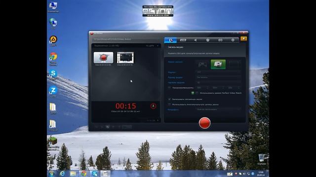The image size is (316, 177).
Task: Click the minutes duration field
Action: tap(218, 88)
